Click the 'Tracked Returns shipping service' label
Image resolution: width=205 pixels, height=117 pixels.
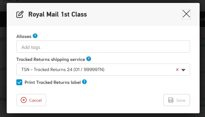[51, 59]
